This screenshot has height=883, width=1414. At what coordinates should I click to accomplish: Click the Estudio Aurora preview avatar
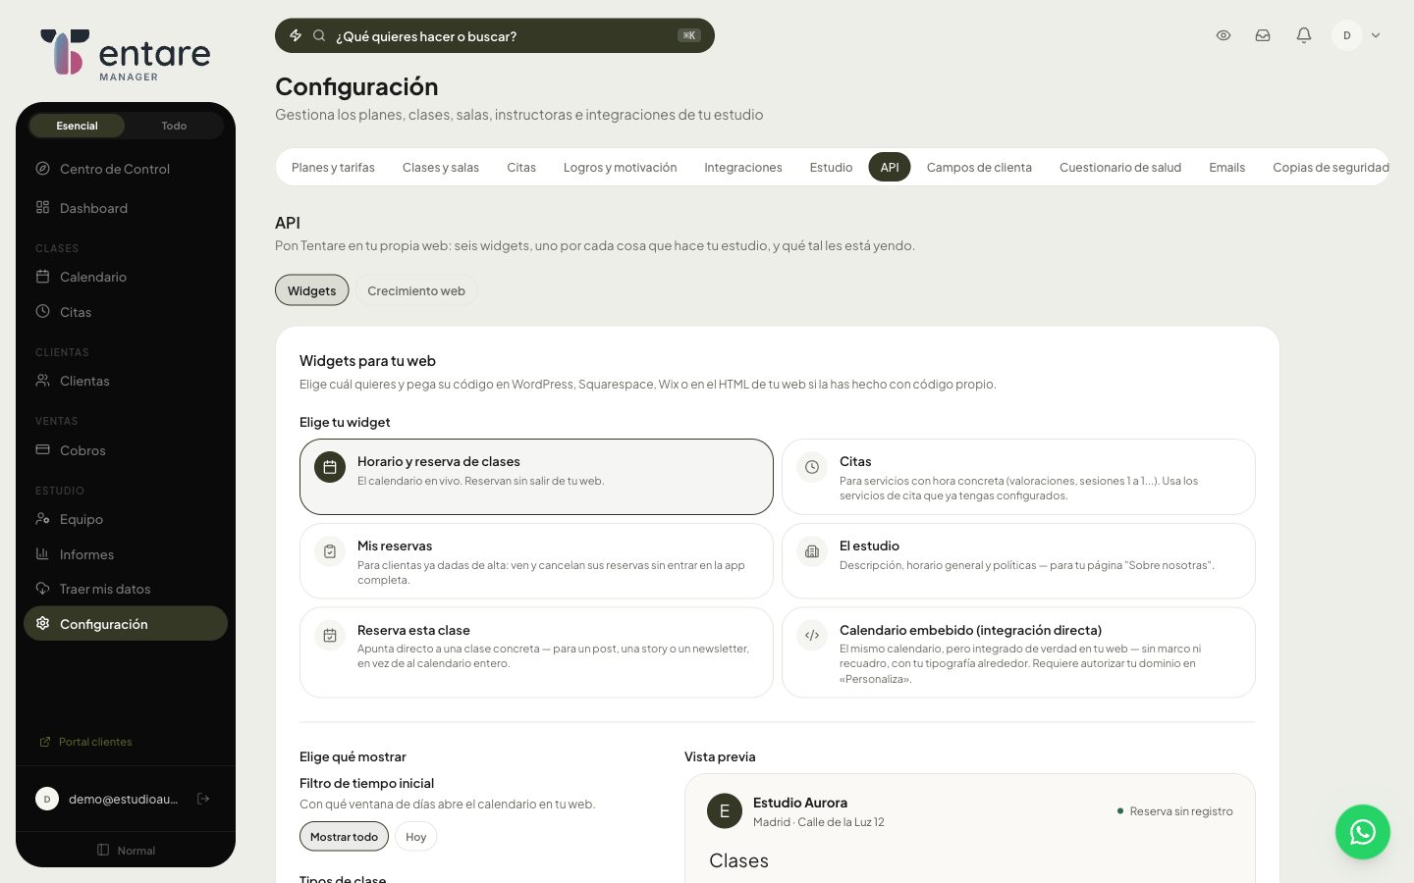pyautogui.click(x=725, y=811)
